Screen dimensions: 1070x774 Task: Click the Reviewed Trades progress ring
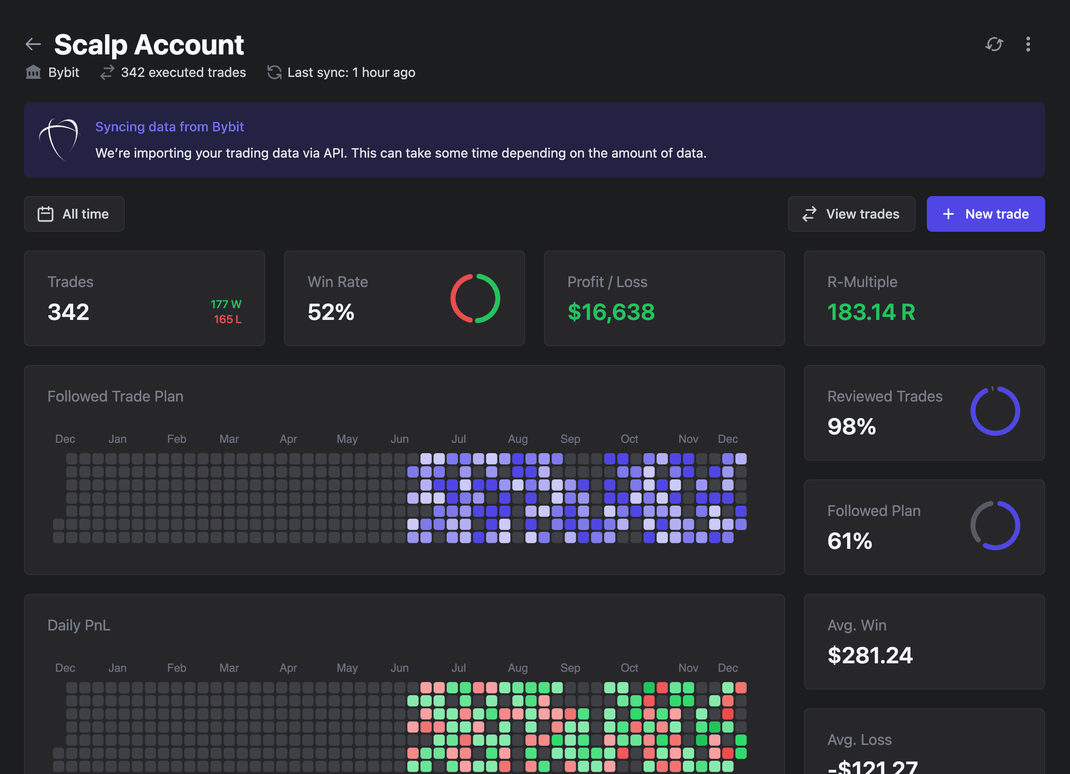[x=994, y=411]
